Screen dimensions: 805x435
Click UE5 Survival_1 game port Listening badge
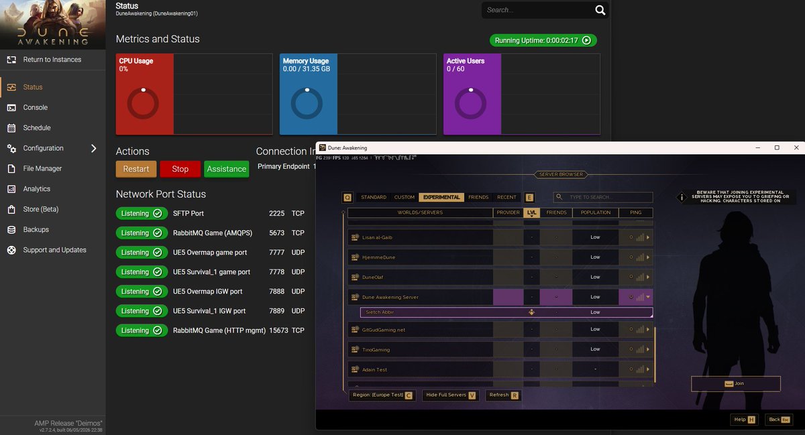(142, 271)
